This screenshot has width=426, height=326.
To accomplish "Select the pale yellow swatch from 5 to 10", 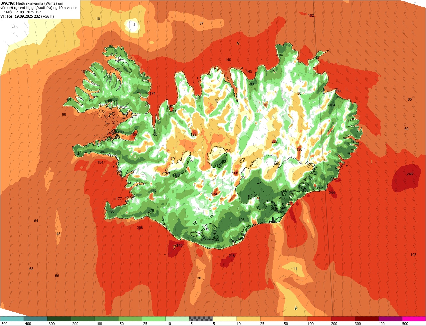I will tap(225, 319).
